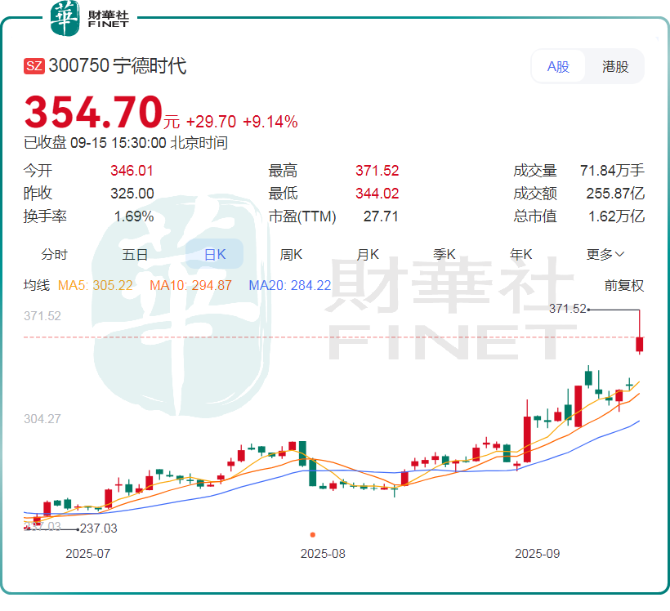
Task: Click the closing timestamp 09-15 15:30:00
Action: point(118,143)
